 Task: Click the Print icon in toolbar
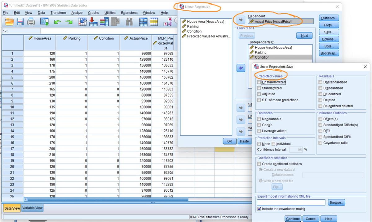click(31, 22)
